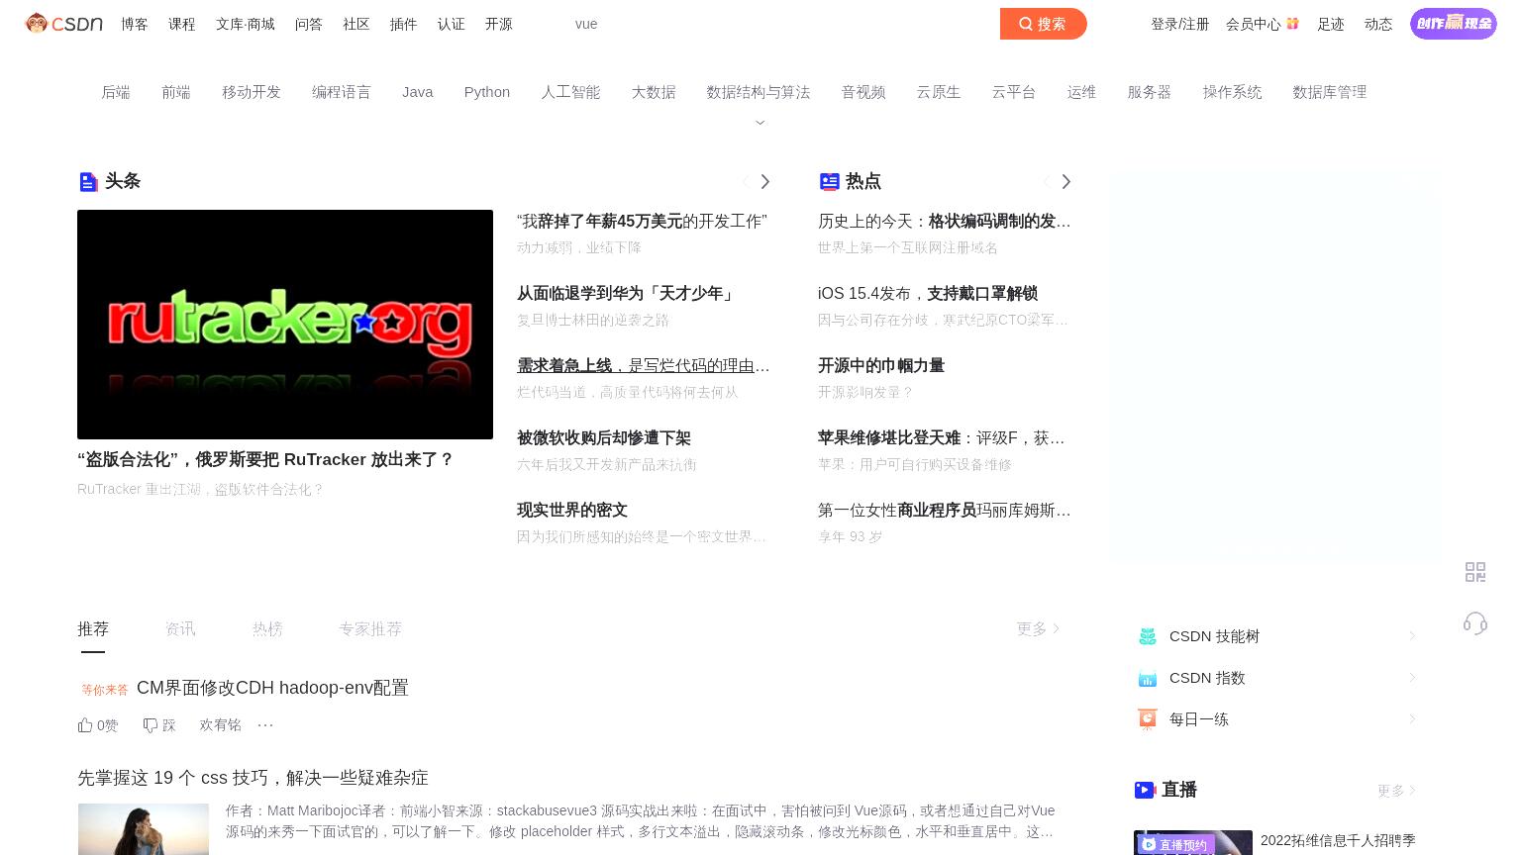Click the 创作赢现金 purple badge
The width and height of the screenshot is (1521, 855).
pos(1454,23)
